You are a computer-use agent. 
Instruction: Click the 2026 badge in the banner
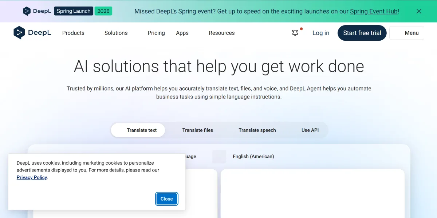(x=103, y=11)
